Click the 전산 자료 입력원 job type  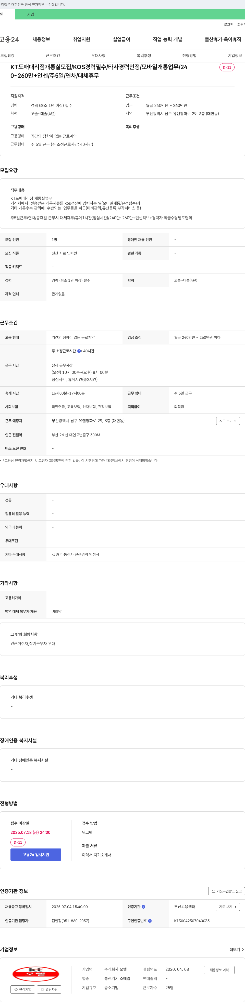64,253
